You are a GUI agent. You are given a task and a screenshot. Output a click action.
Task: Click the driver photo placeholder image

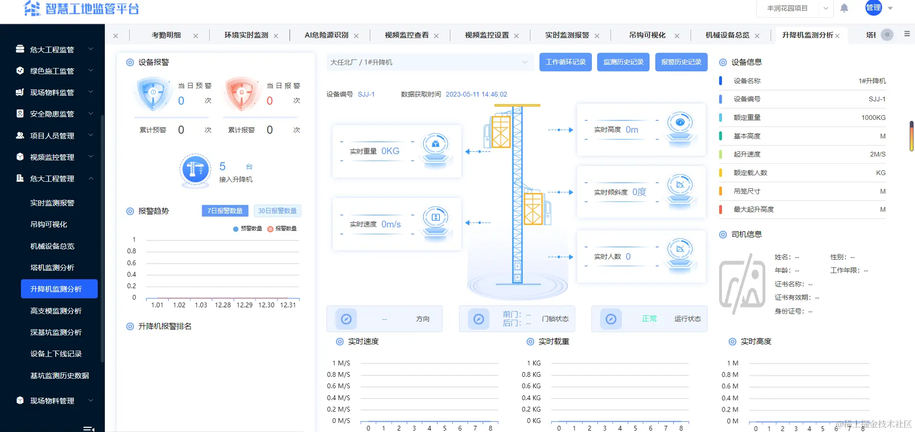(742, 284)
